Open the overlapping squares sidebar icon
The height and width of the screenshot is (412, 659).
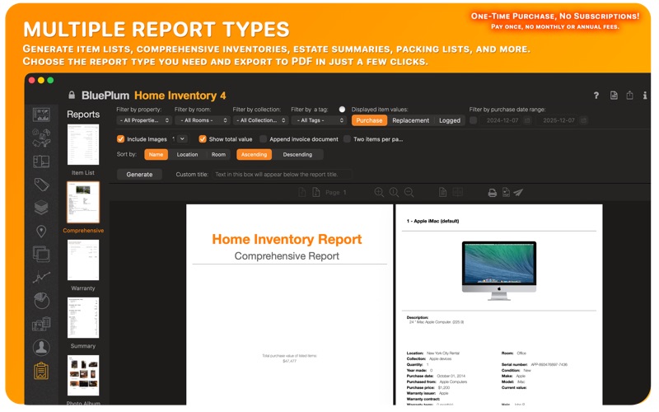pos(41,254)
